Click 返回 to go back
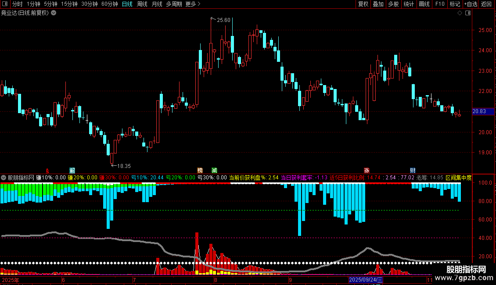The width and height of the screenshot is (496, 285). (x=486, y=4)
